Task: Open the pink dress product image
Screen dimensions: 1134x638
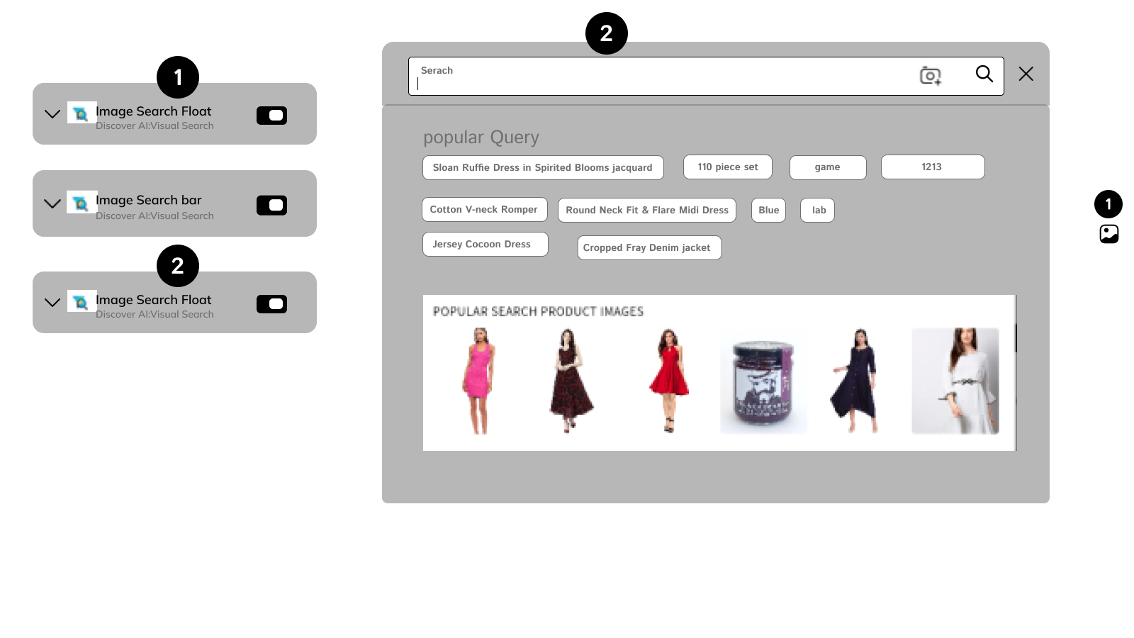Action: (x=479, y=381)
